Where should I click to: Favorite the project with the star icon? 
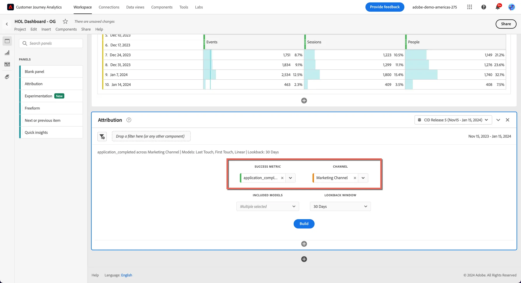coord(65,21)
